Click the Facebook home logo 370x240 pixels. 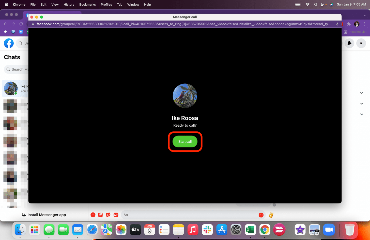coord(9,43)
